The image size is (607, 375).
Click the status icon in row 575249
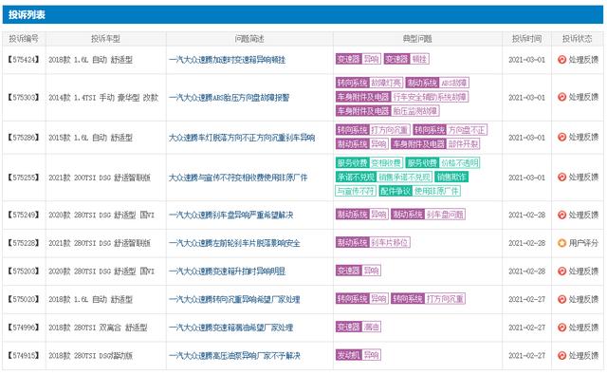click(x=561, y=215)
